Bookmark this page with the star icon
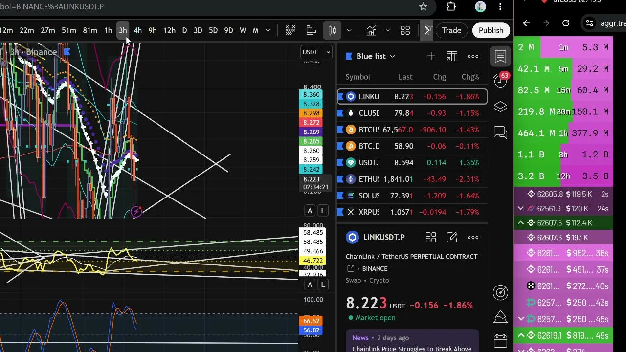 click(423, 7)
